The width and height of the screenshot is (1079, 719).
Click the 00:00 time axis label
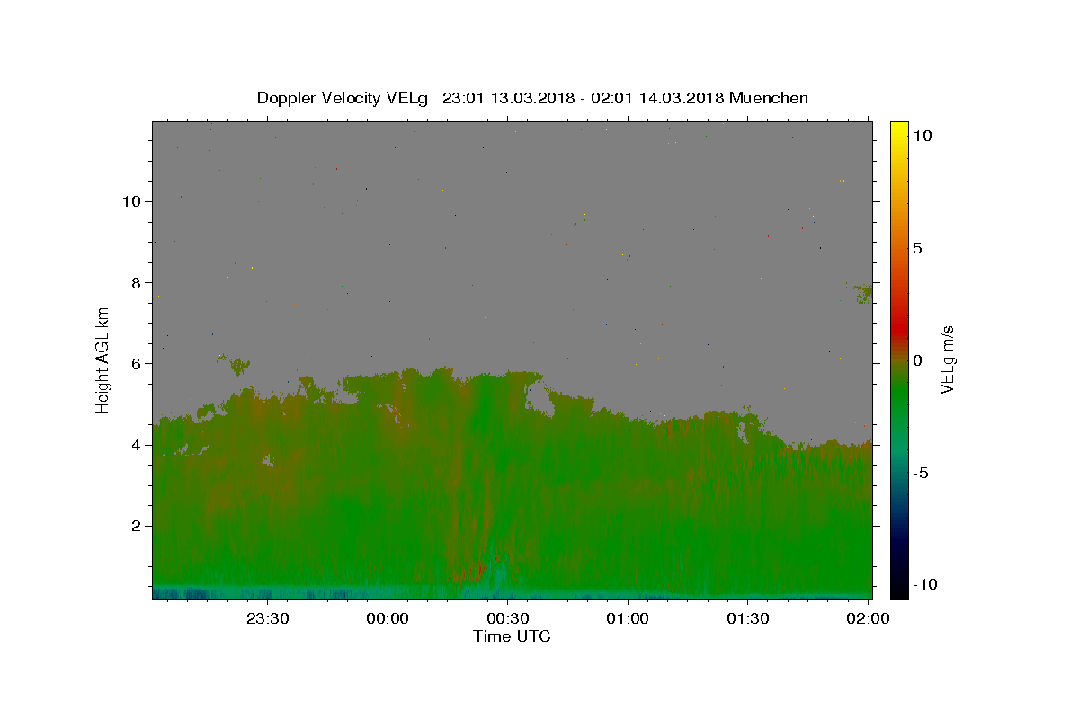pos(388,618)
